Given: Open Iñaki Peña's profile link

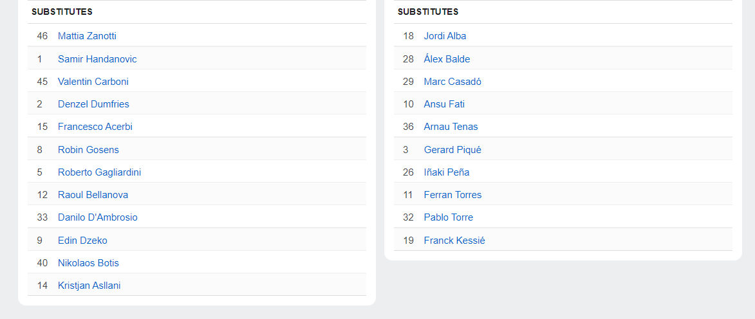Looking at the screenshot, I should [447, 172].
